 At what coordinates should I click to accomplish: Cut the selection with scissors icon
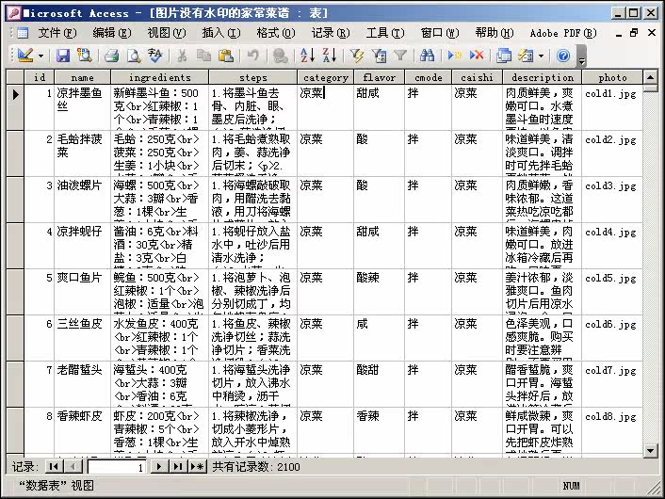pos(182,56)
